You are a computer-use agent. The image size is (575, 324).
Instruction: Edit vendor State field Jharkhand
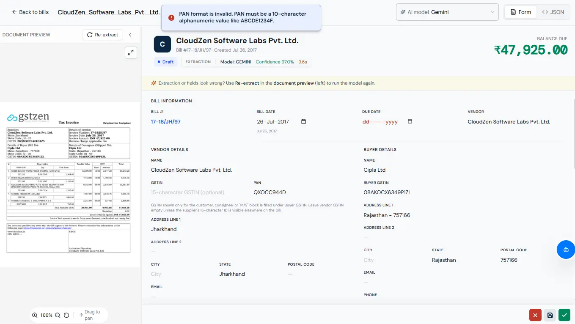click(x=232, y=274)
